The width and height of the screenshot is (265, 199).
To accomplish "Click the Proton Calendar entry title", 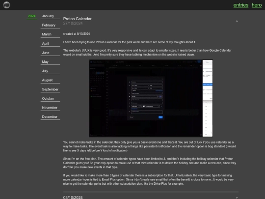I will 77,19.
